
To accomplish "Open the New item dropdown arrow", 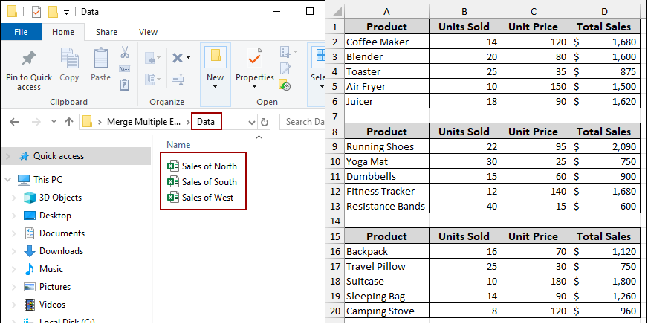I will pyautogui.click(x=215, y=86).
